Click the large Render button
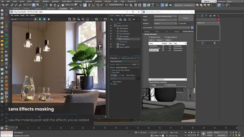Screen dimensions: 244x137 (x=186, y=18)
